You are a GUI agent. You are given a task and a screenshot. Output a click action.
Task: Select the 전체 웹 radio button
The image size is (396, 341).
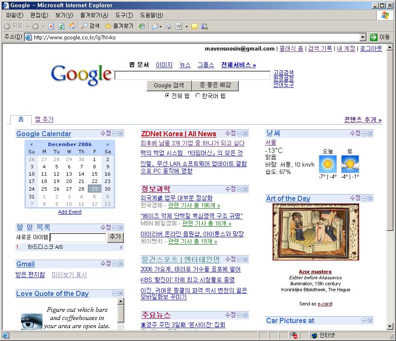tap(167, 96)
